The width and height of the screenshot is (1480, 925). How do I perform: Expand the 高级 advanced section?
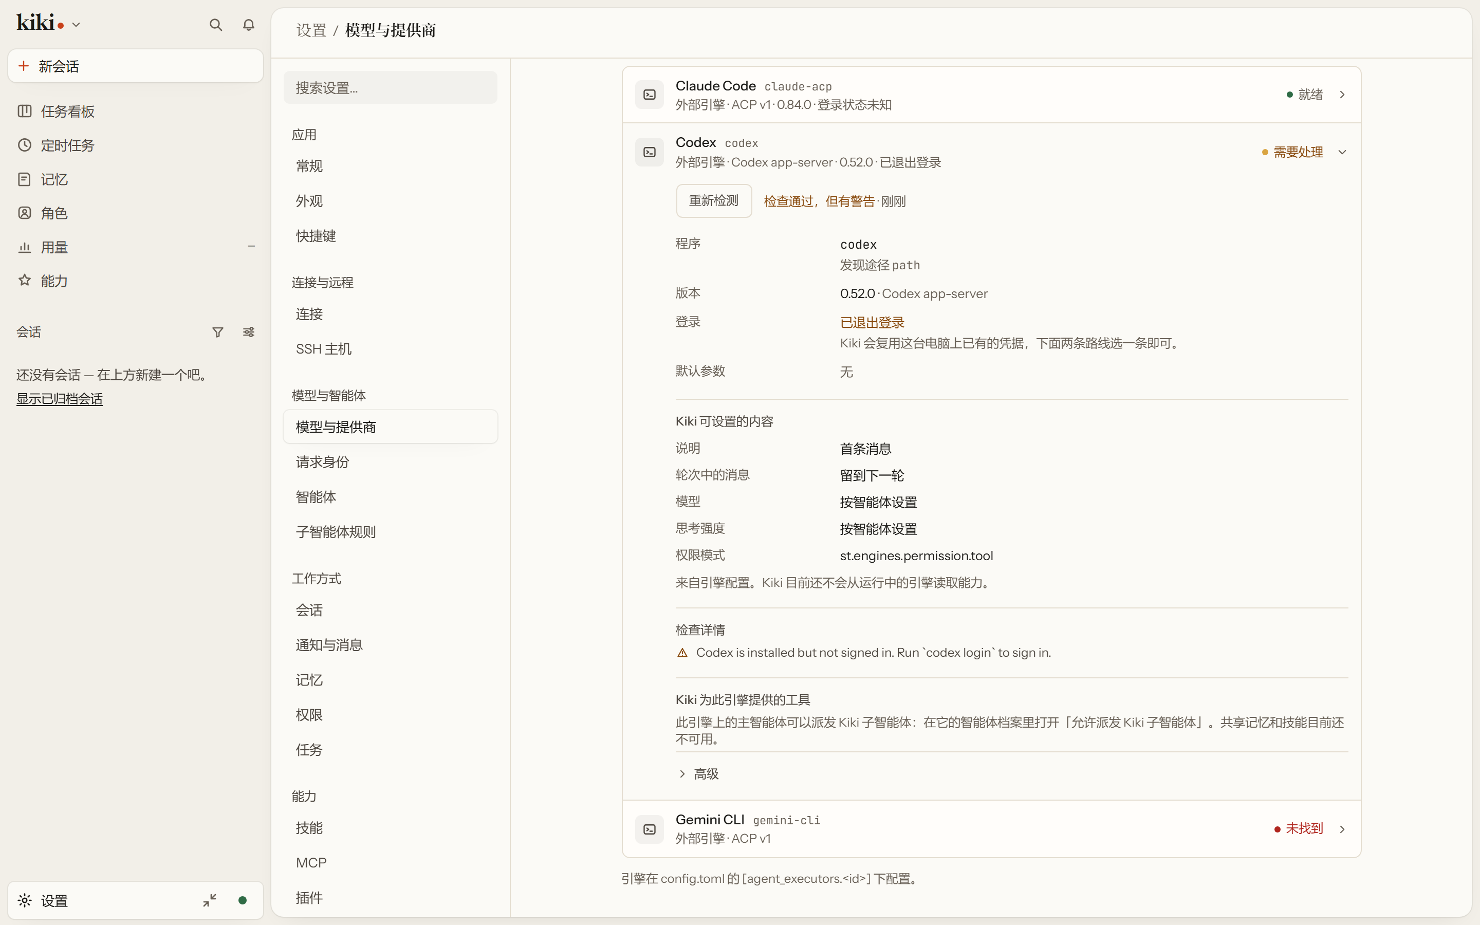[698, 774]
